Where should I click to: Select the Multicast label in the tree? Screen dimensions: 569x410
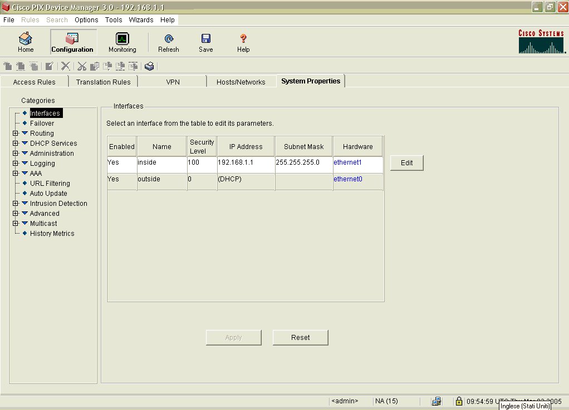tap(43, 223)
